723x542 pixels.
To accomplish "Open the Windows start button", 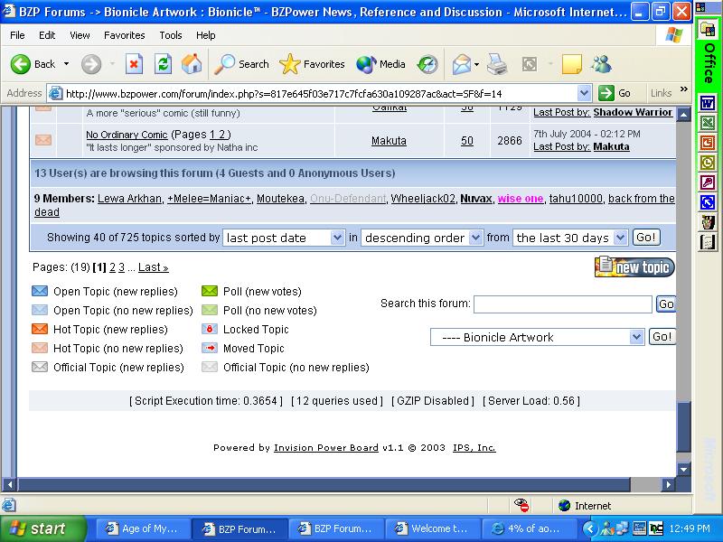I will pos(42,528).
